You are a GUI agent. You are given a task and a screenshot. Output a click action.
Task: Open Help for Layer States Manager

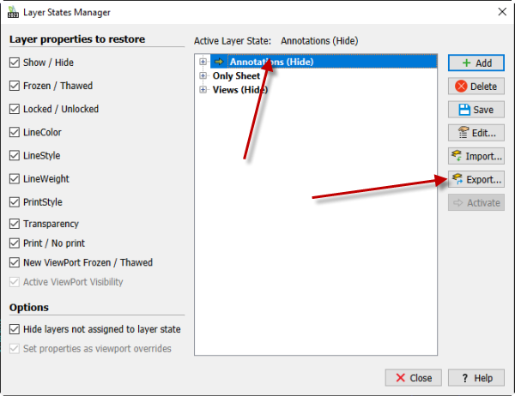[x=476, y=378]
